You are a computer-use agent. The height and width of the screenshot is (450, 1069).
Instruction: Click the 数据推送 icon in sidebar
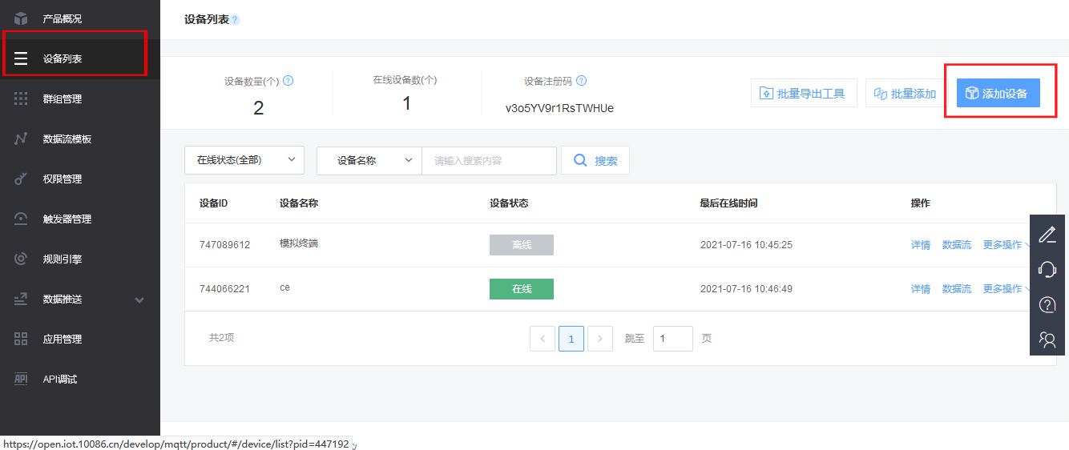21,299
